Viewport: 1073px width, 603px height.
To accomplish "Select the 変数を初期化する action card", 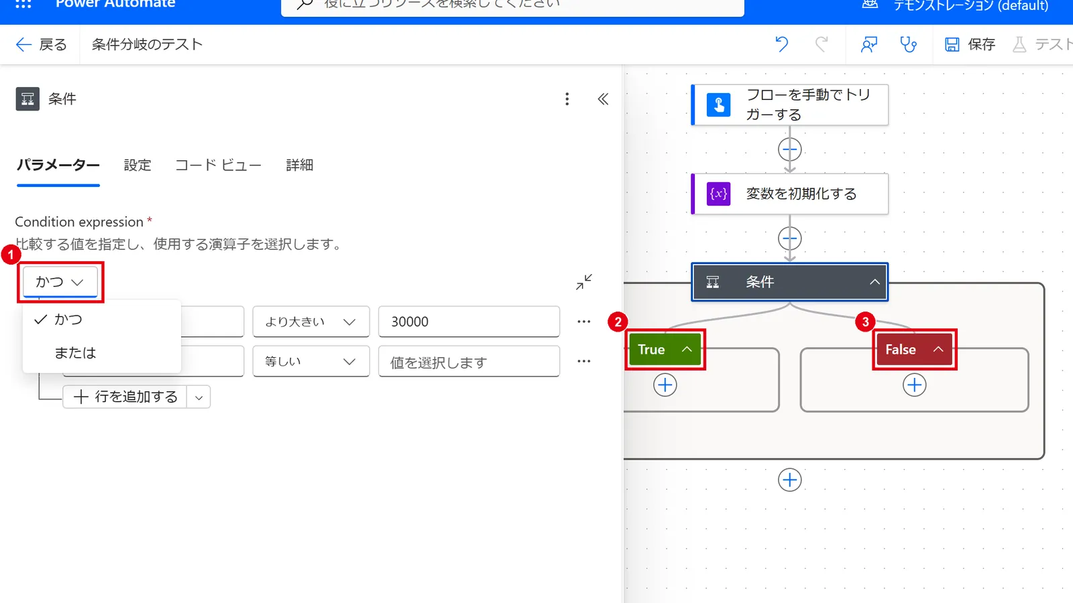I will (790, 194).
